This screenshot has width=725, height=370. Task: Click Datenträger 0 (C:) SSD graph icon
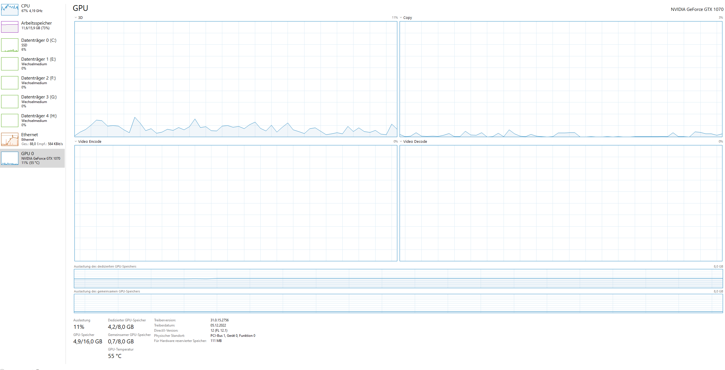click(10, 45)
